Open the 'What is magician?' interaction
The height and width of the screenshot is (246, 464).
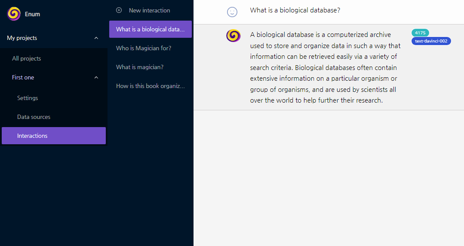pyautogui.click(x=140, y=67)
